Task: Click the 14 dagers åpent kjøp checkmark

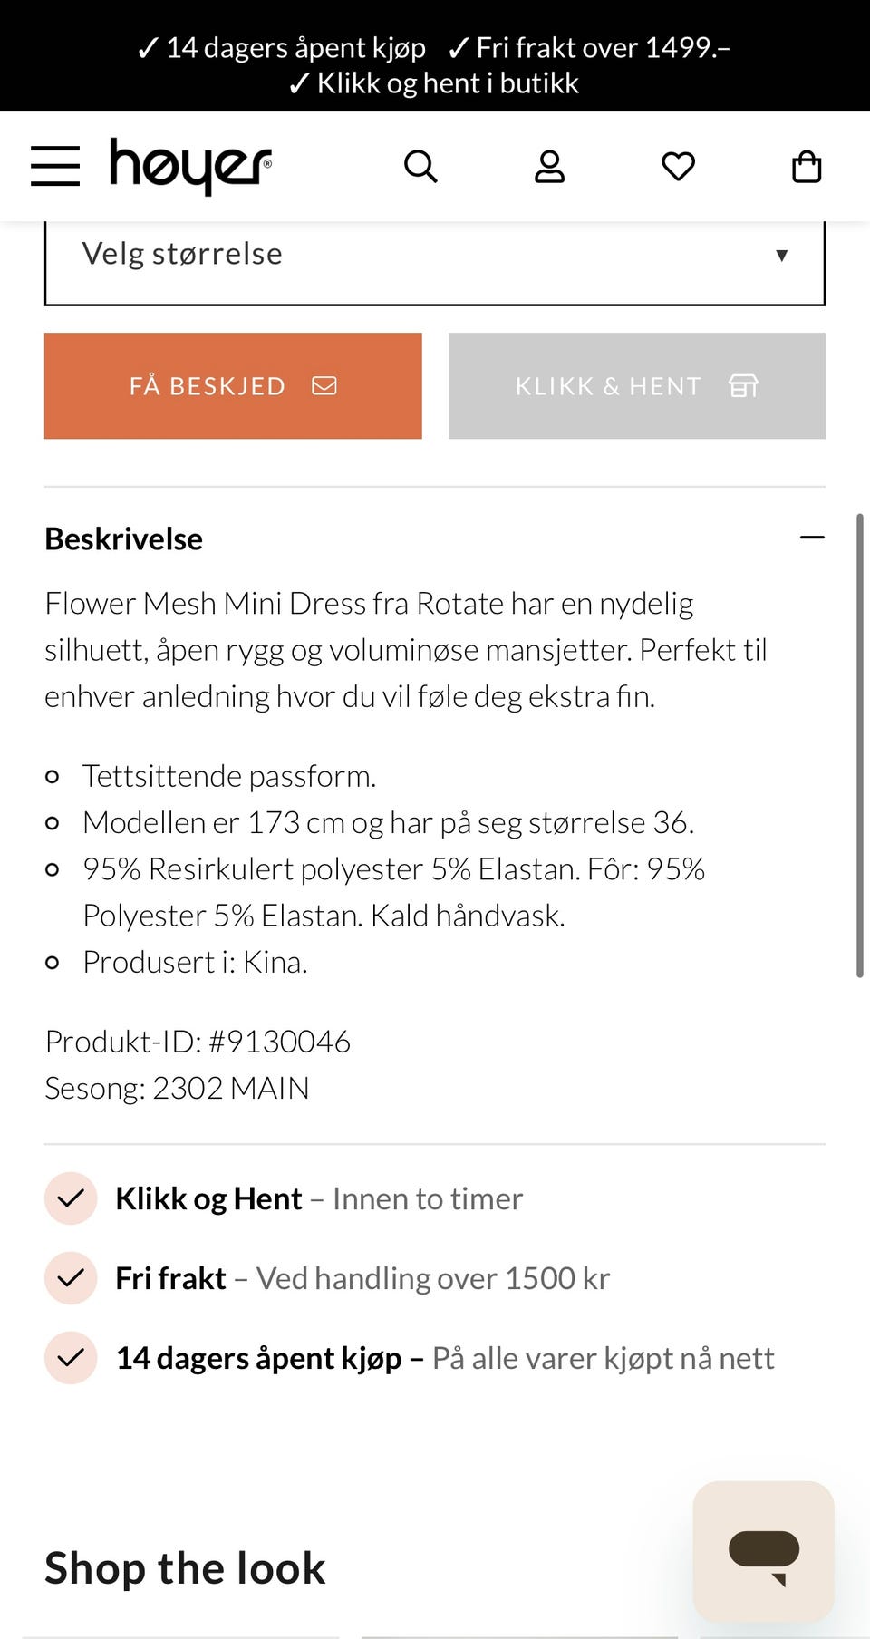Action: tap(71, 1358)
